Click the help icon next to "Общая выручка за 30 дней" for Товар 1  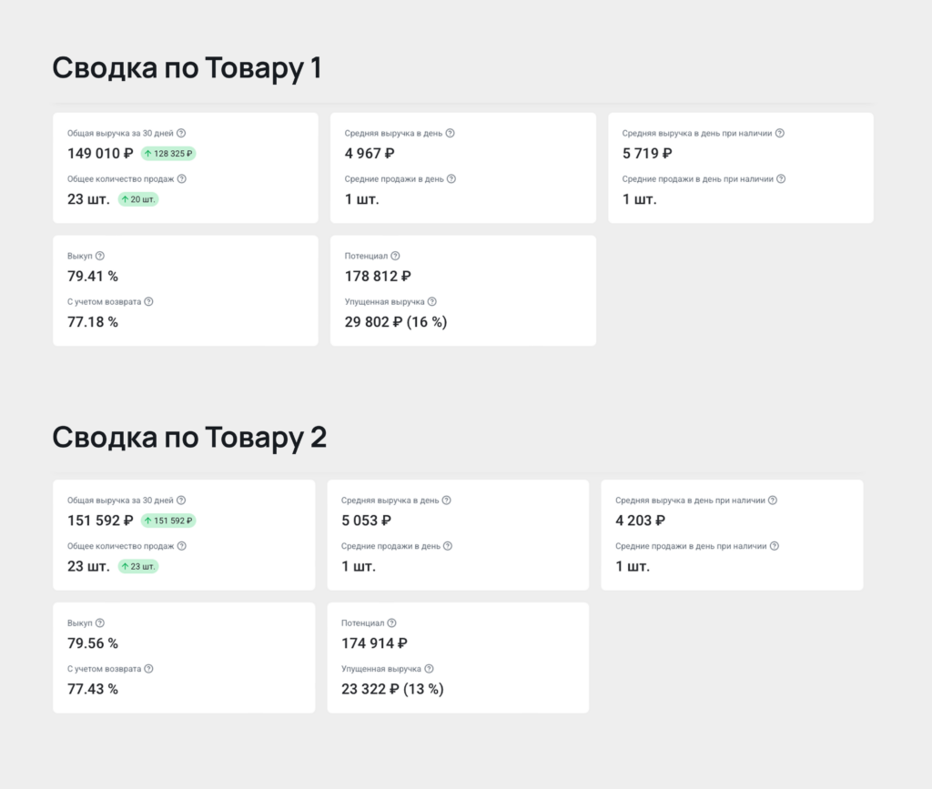click(182, 132)
